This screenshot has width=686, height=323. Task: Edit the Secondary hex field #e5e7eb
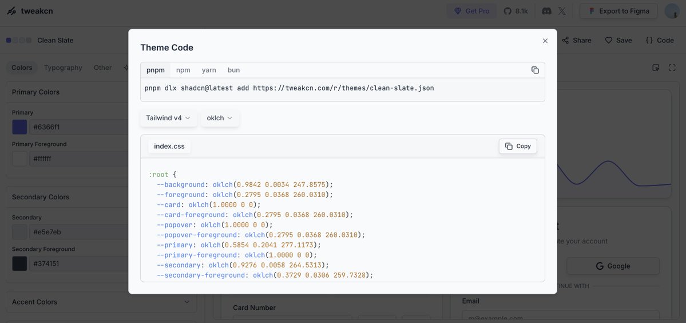(79, 232)
